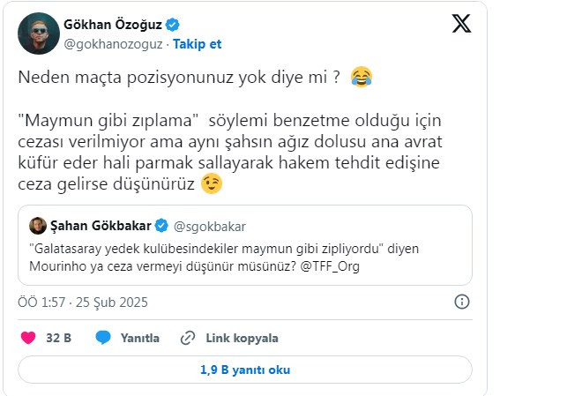567x396 pixels.
Task: Click the reply speech bubble icon
Action: [103, 337]
